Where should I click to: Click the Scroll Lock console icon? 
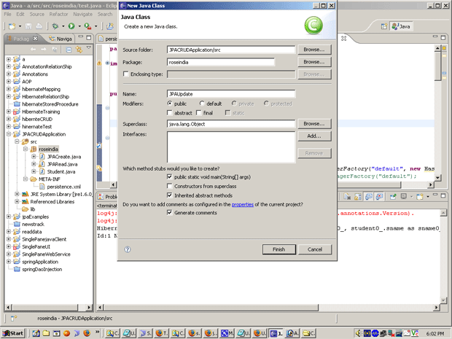[358, 197]
